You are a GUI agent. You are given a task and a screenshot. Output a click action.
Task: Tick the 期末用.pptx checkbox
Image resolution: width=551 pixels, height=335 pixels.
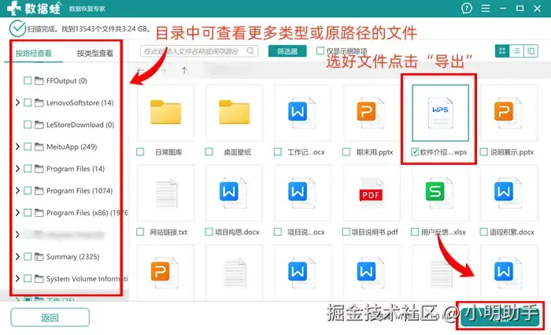(x=346, y=152)
